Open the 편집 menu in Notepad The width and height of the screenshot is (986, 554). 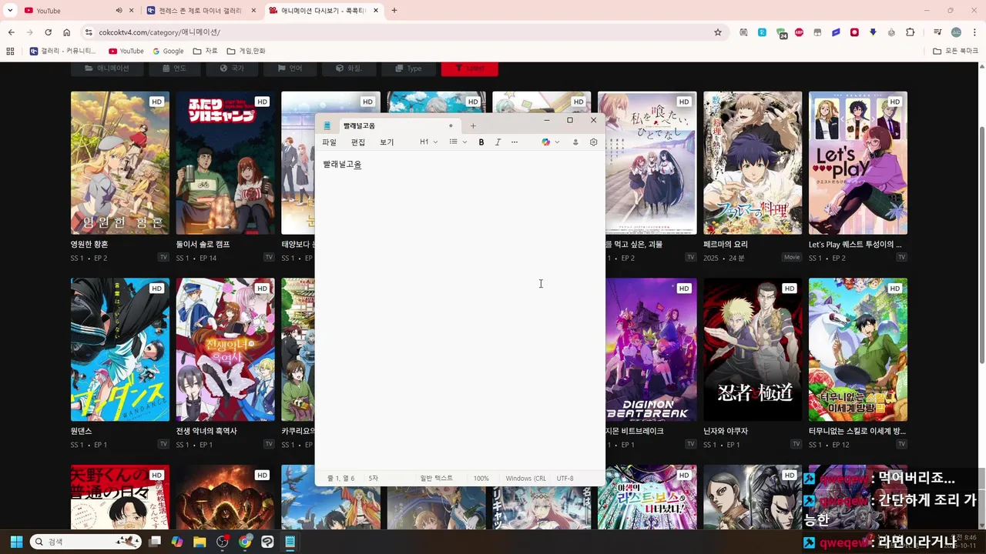(358, 142)
